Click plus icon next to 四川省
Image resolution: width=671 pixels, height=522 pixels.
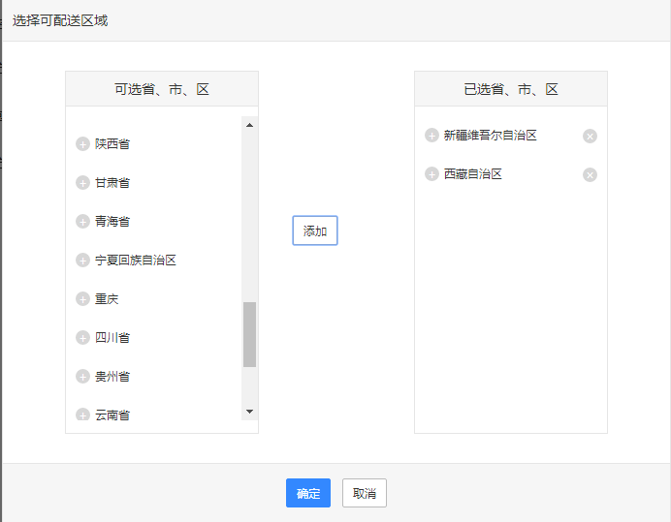pos(82,338)
